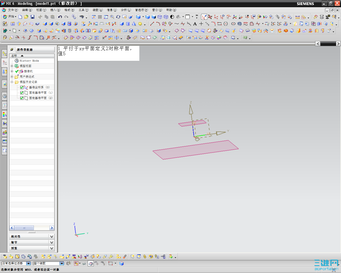Viewport: 341px width, 273px height.
Task: Click the 开始 start button
Action: click(x=10, y=17)
